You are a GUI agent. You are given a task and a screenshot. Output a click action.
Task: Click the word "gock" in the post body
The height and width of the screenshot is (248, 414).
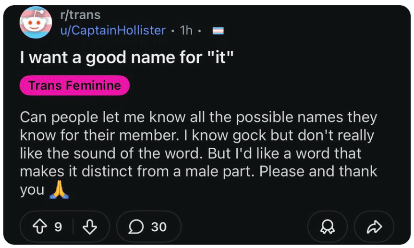[249, 136]
